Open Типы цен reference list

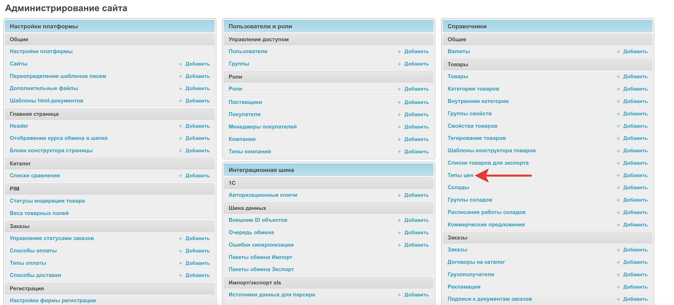pos(460,175)
